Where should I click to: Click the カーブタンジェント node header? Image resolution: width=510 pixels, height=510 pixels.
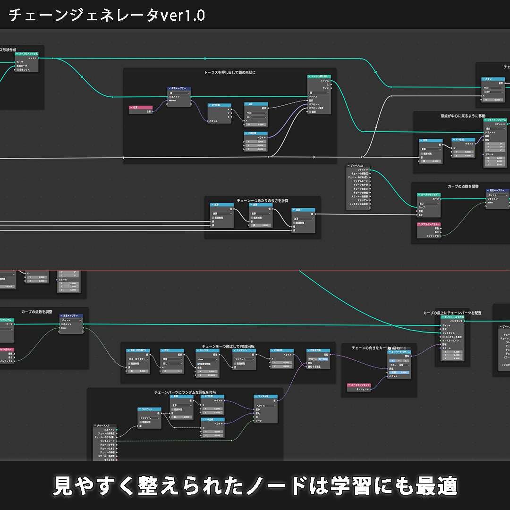click(x=359, y=385)
